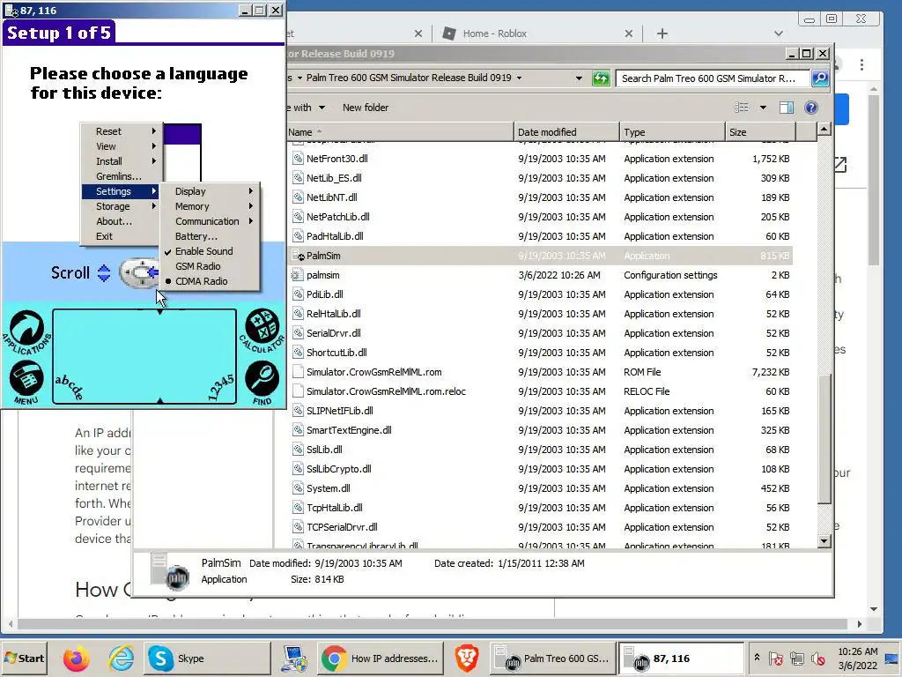Expand the Display submenu
Image resolution: width=902 pixels, height=677 pixels.
[210, 191]
